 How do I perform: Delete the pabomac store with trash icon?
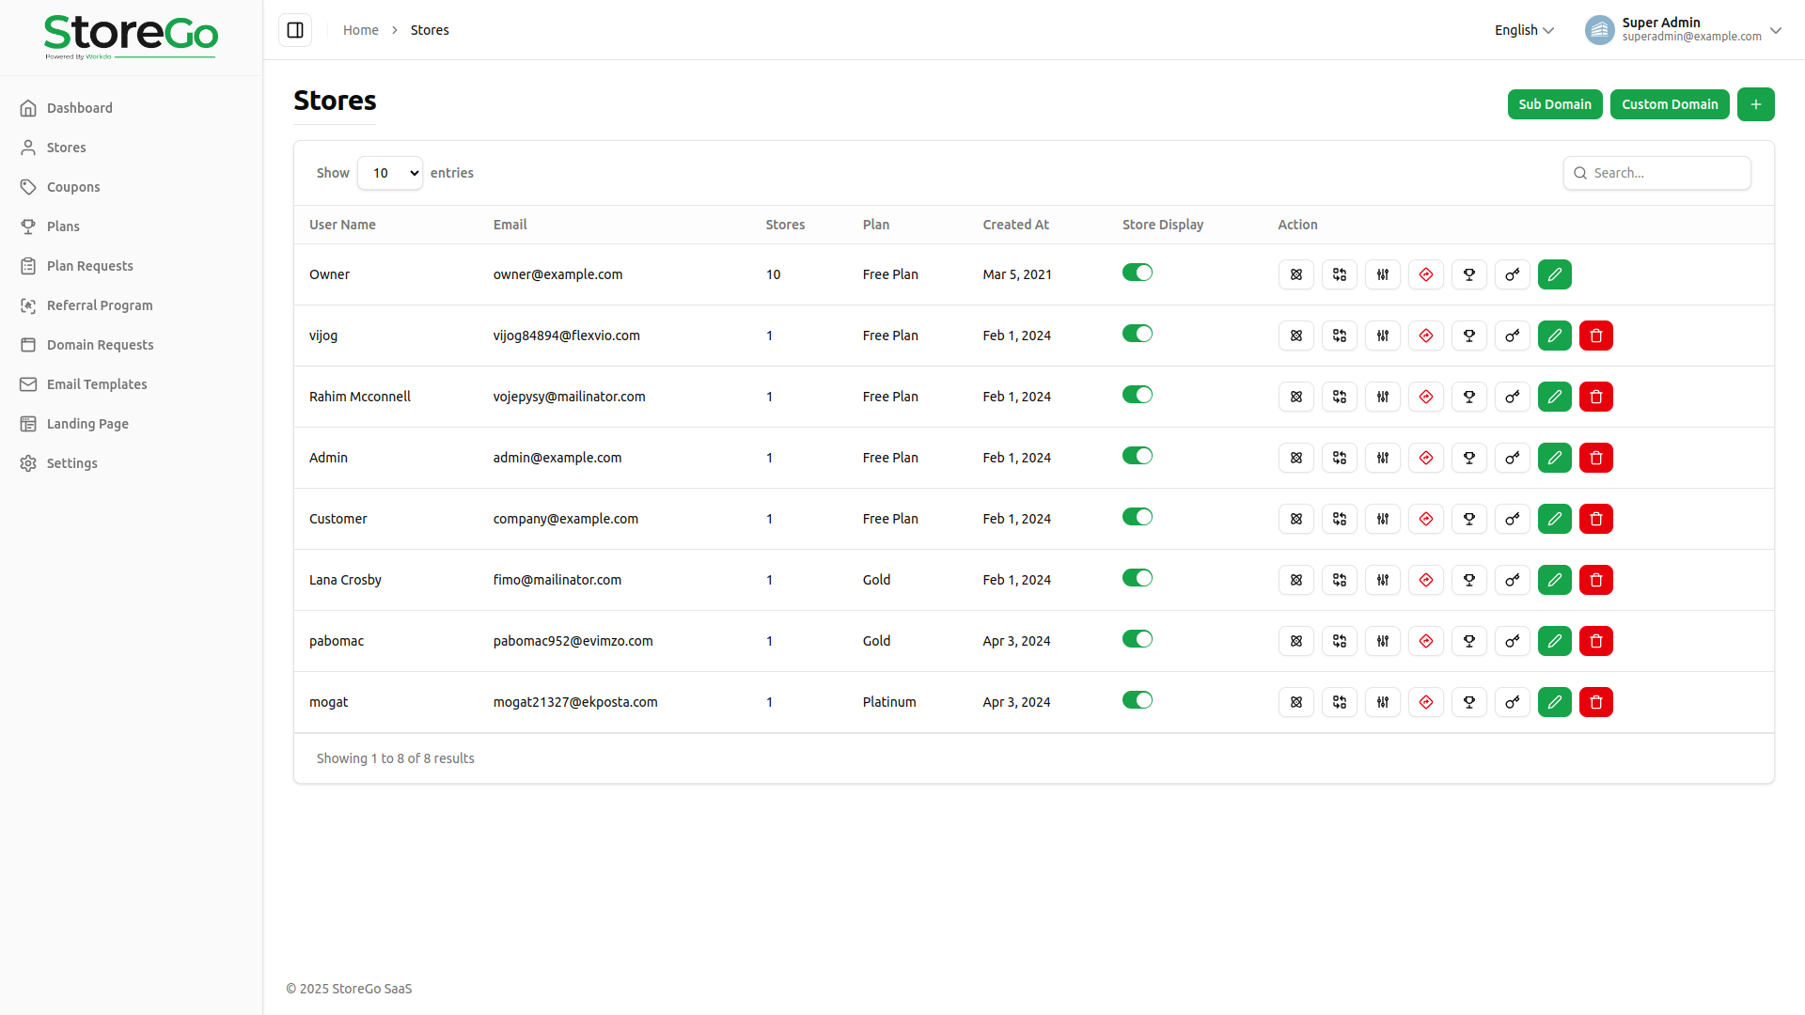[x=1595, y=641]
